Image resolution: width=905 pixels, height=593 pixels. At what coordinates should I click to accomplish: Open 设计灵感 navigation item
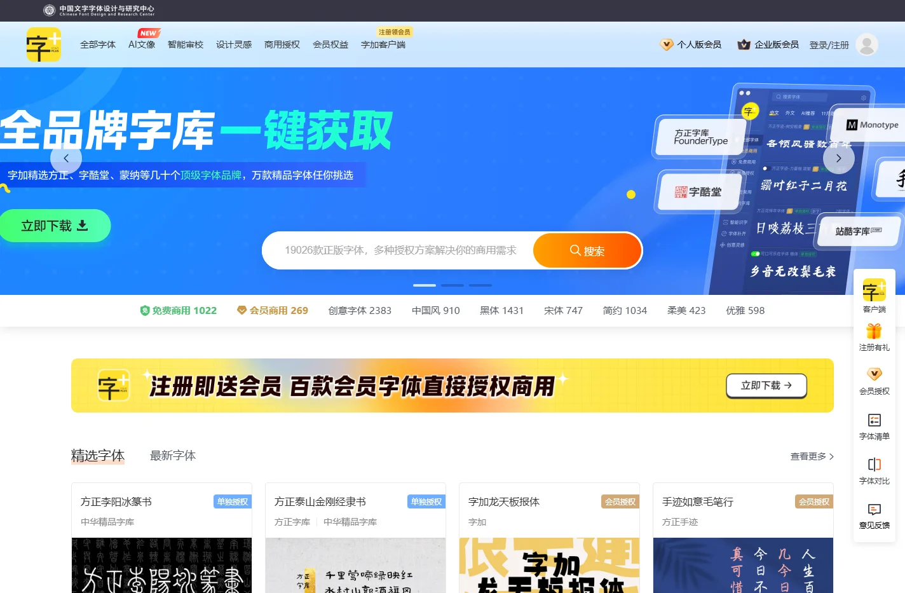(x=234, y=44)
